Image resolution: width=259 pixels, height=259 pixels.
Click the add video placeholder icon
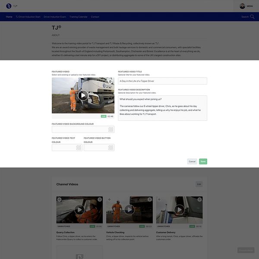click(x=79, y=256)
